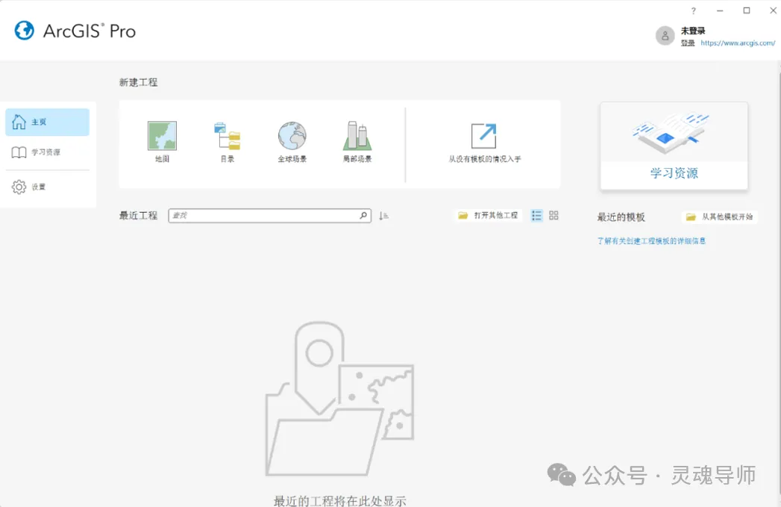Open the Learning Resources (学习资源) card

coord(674,146)
